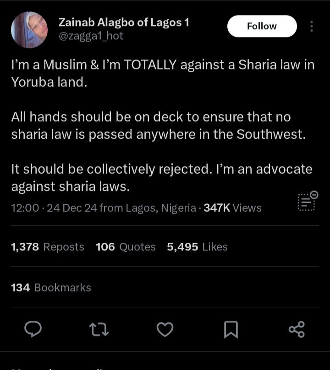This screenshot has width=330, height=370.
Task: Open display name Zainab Alagbo of Lagos 1
Action: (x=124, y=22)
